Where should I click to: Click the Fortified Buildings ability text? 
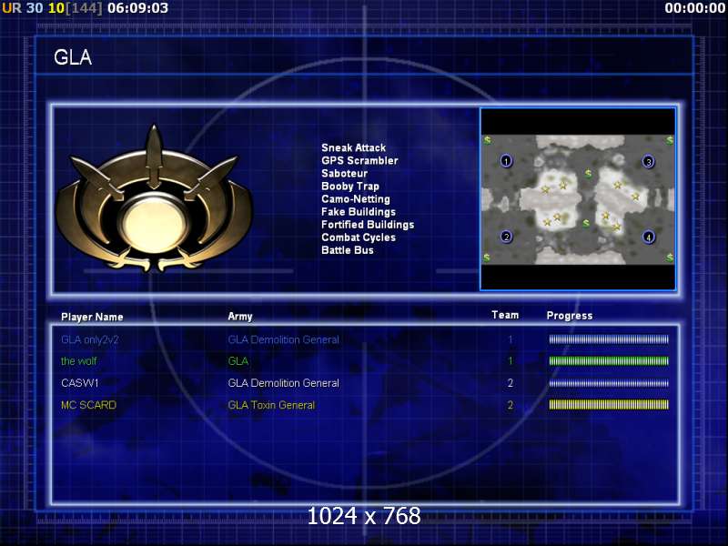pyautogui.click(x=368, y=225)
